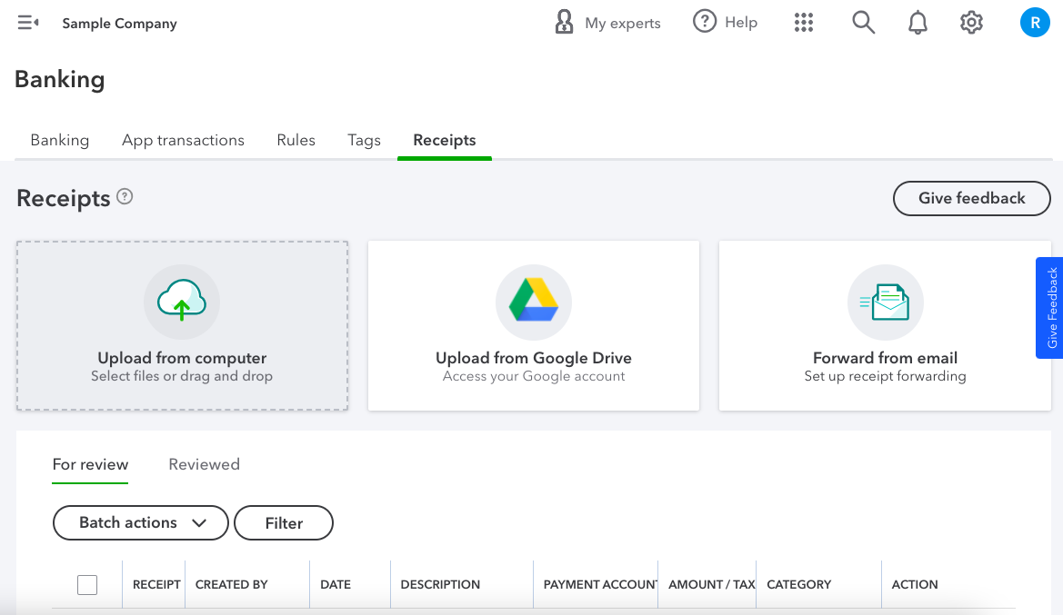Image resolution: width=1063 pixels, height=615 pixels.
Task: Switch to the Rules tab
Action: (x=296, y=140)
